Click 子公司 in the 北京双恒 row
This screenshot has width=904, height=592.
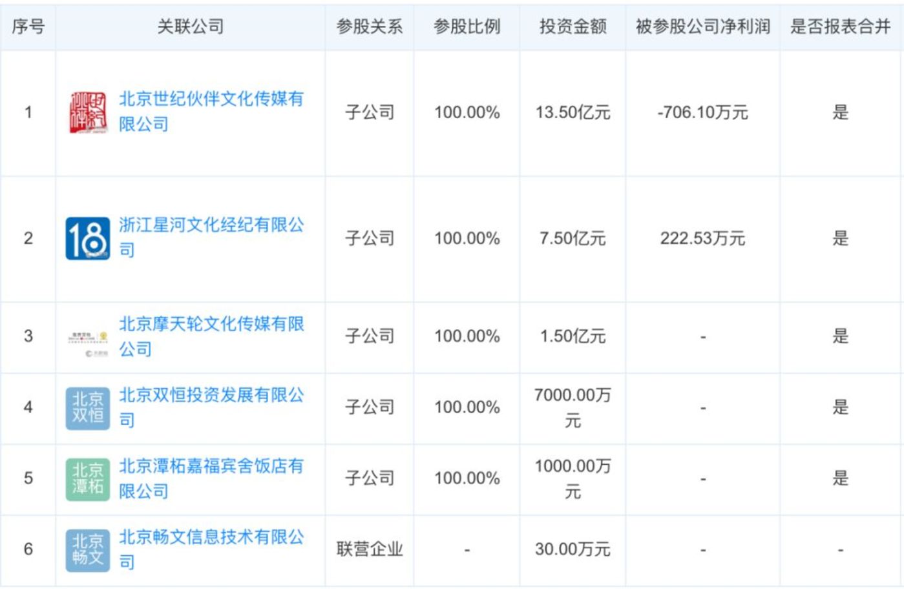pyautogui.click(x=370, y=407)
